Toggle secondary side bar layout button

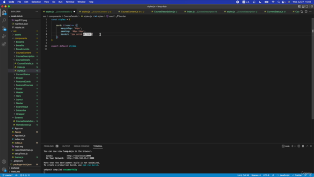(307, 6)
